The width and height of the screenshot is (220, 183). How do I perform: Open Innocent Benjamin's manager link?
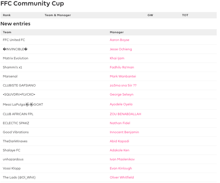tap(124, 132)
